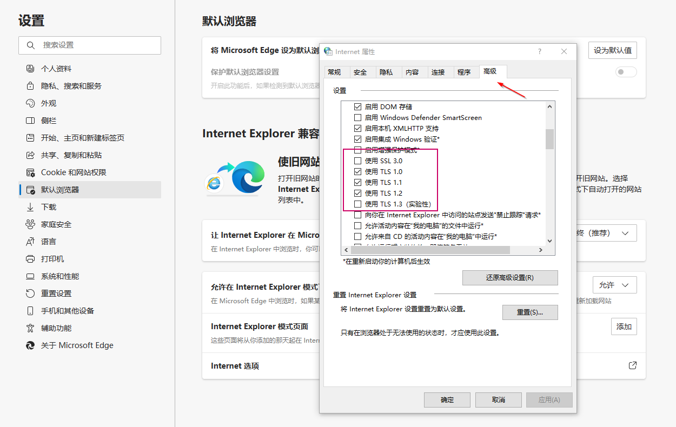The height and width of the screenshot is (427, 676).
Task: Open Internet 选项 external link icon
Action: pos(632,365)
